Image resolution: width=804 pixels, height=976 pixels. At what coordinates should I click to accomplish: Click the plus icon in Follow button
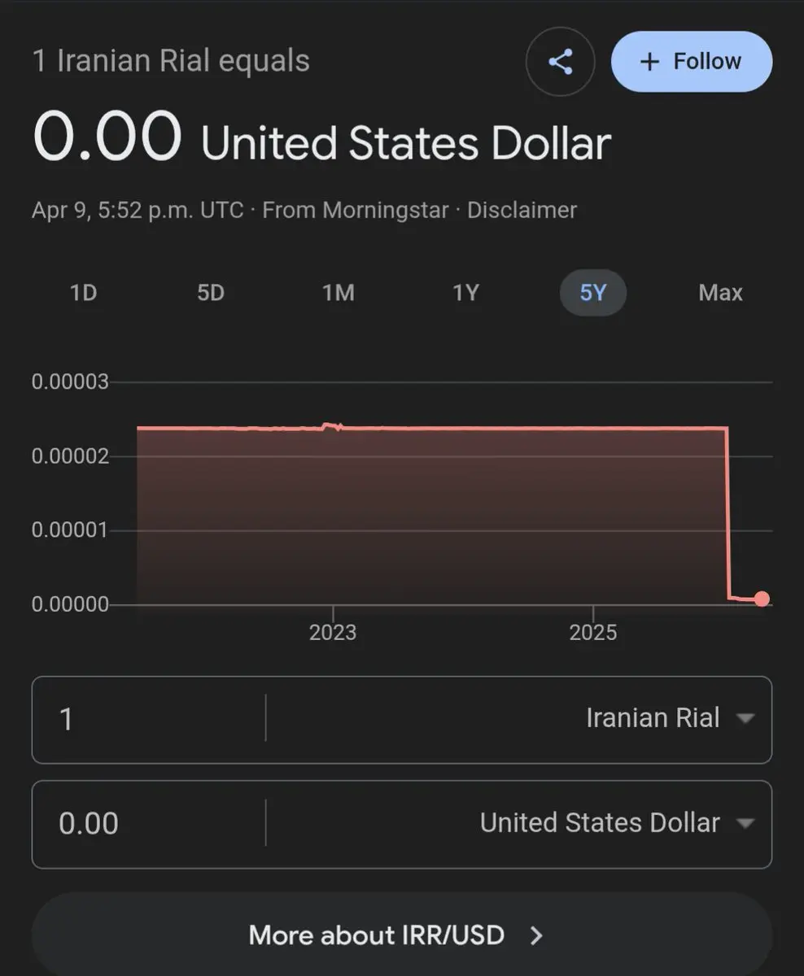tap(649, 62)
